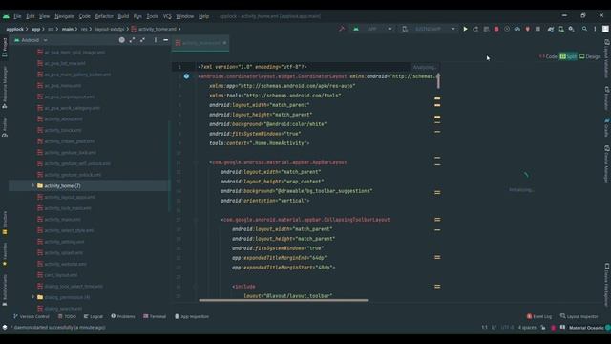Viewport: 611px width, 344px height.
Task: Click activity_home.xml breadcrumb in navigation bar
Action: click(154, 29)
